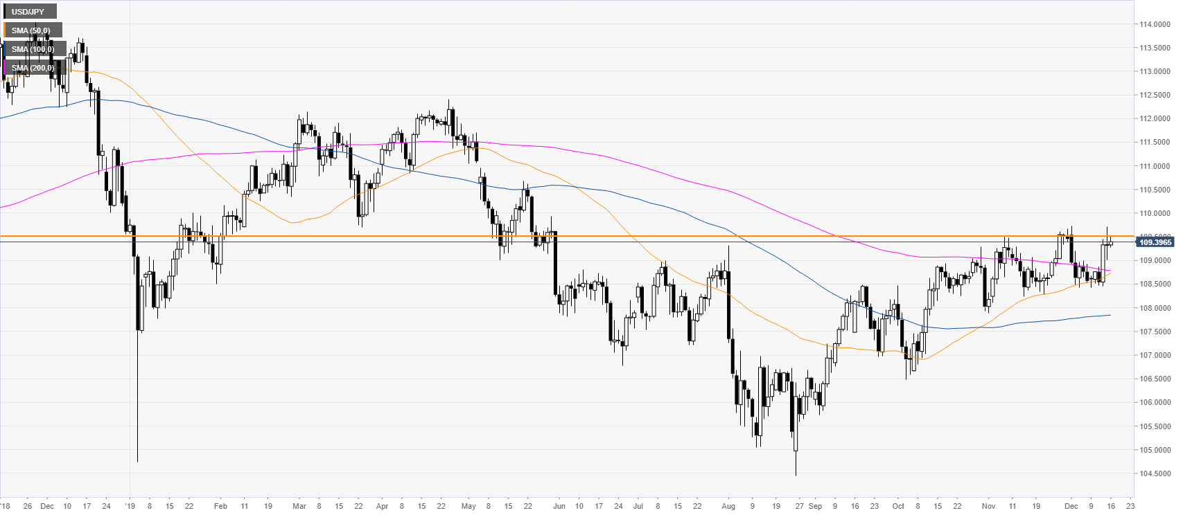Click the 114.0000 price axis label
Image resolution: width=1183 pixels, height=515 pixels.
pos(1155,24)
